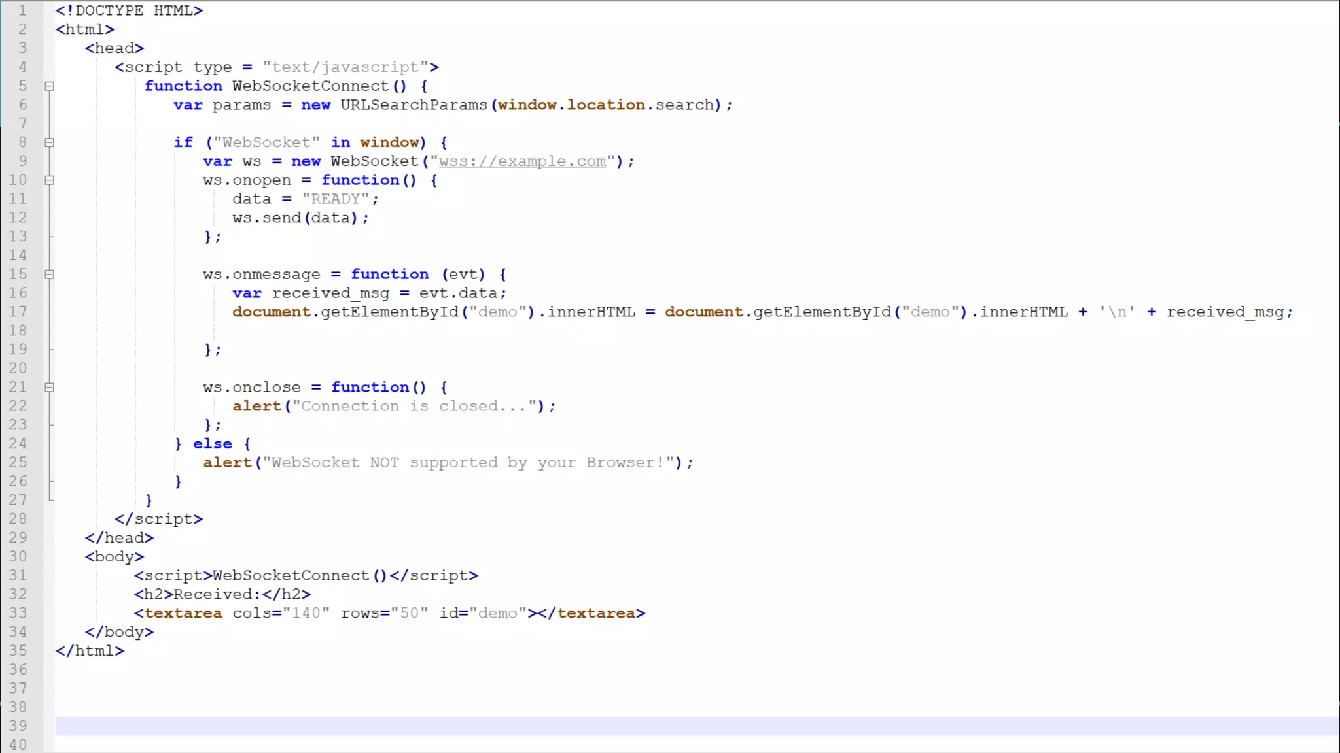Click line number 40 in the gutter
This screenshot has width=1340, height=753.
tap(18, 745)
